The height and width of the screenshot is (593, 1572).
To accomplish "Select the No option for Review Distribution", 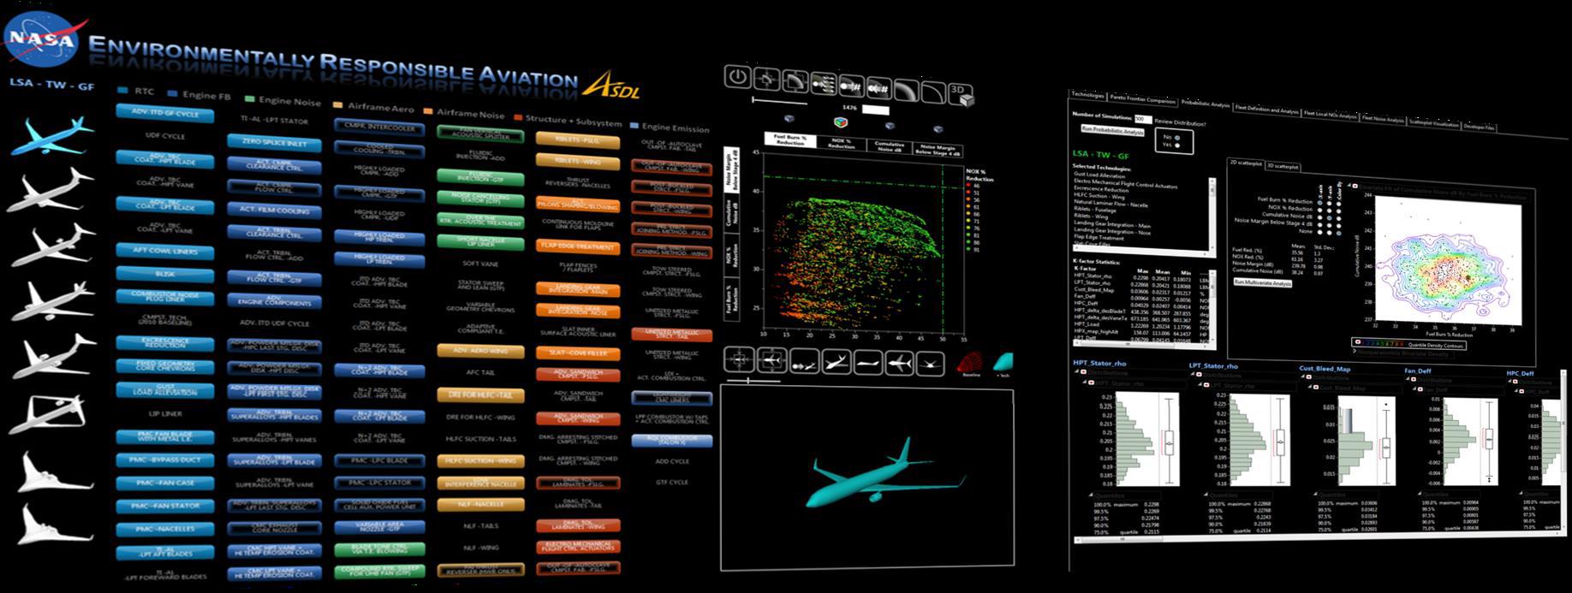I will point(1177,138).
